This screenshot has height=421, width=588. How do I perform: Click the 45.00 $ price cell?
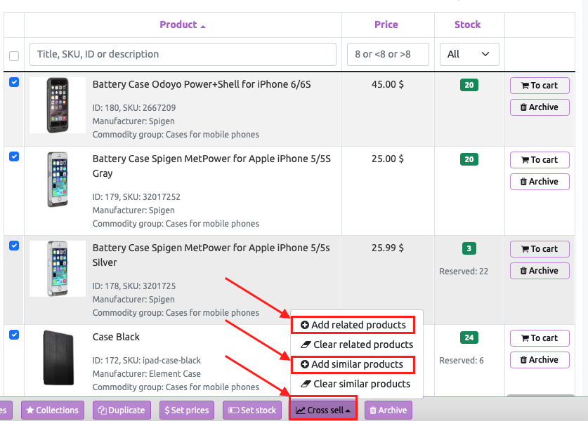coord(388,84)
